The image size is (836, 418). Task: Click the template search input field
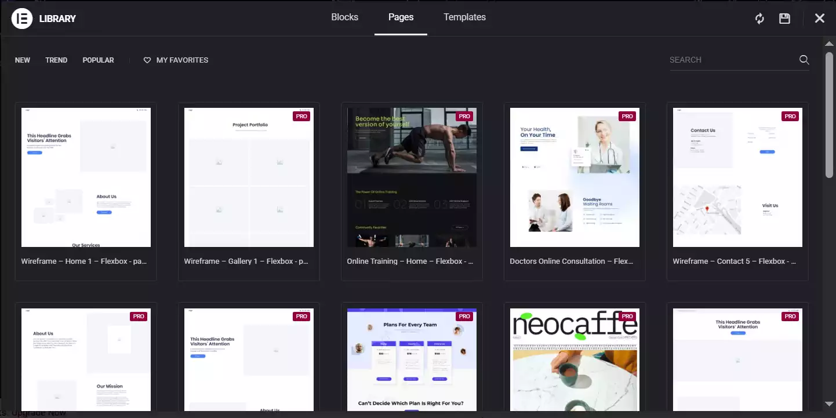[x=732, y=60]
